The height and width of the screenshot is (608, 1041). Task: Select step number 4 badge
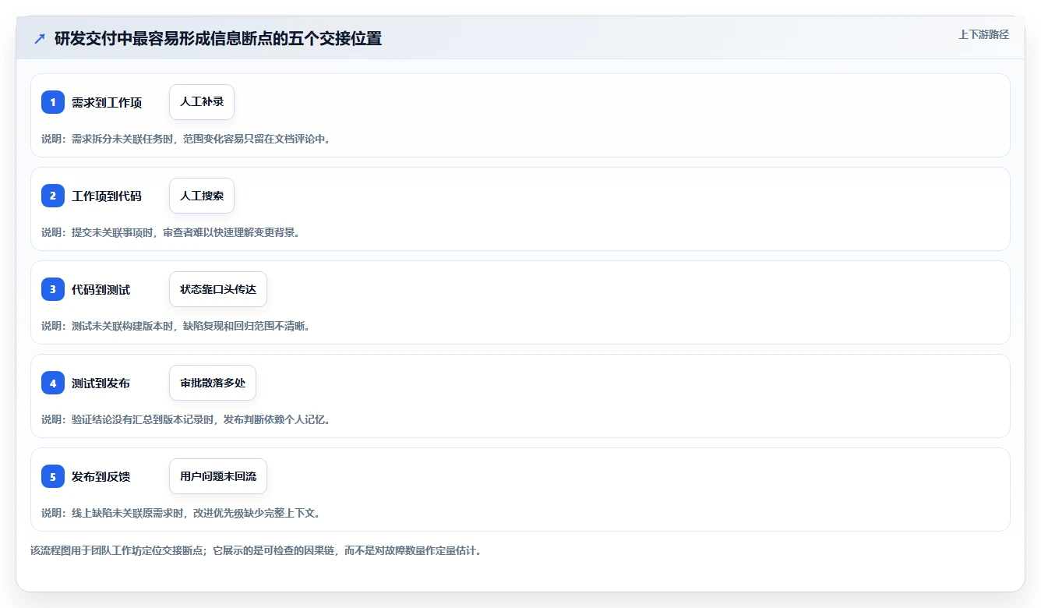tap(53, 383)
